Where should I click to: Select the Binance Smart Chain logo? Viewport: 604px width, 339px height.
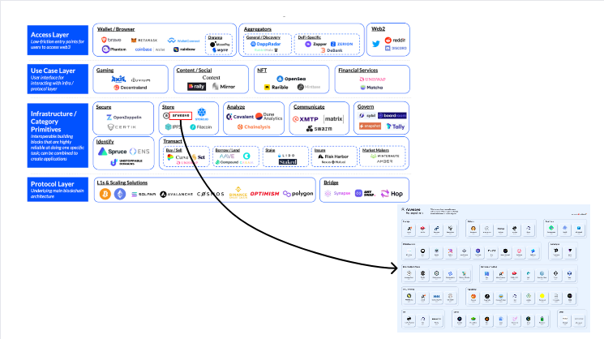point(238,193)
